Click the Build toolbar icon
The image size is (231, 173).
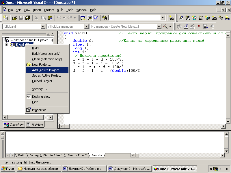click(x=186, y=27)
